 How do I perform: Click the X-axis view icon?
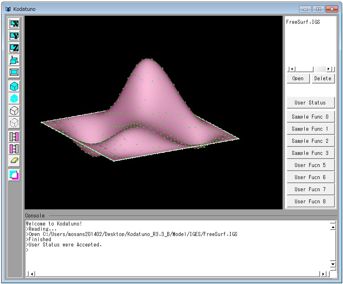(14, 23)
